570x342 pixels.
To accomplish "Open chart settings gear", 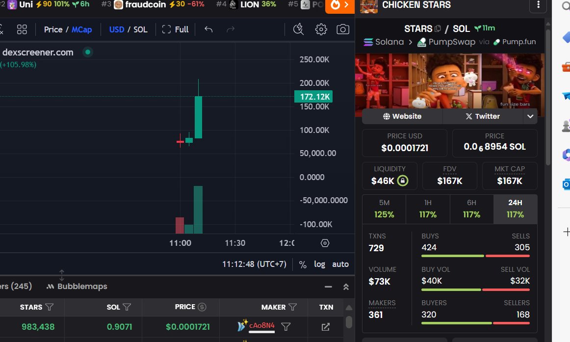I will [321, 29].
